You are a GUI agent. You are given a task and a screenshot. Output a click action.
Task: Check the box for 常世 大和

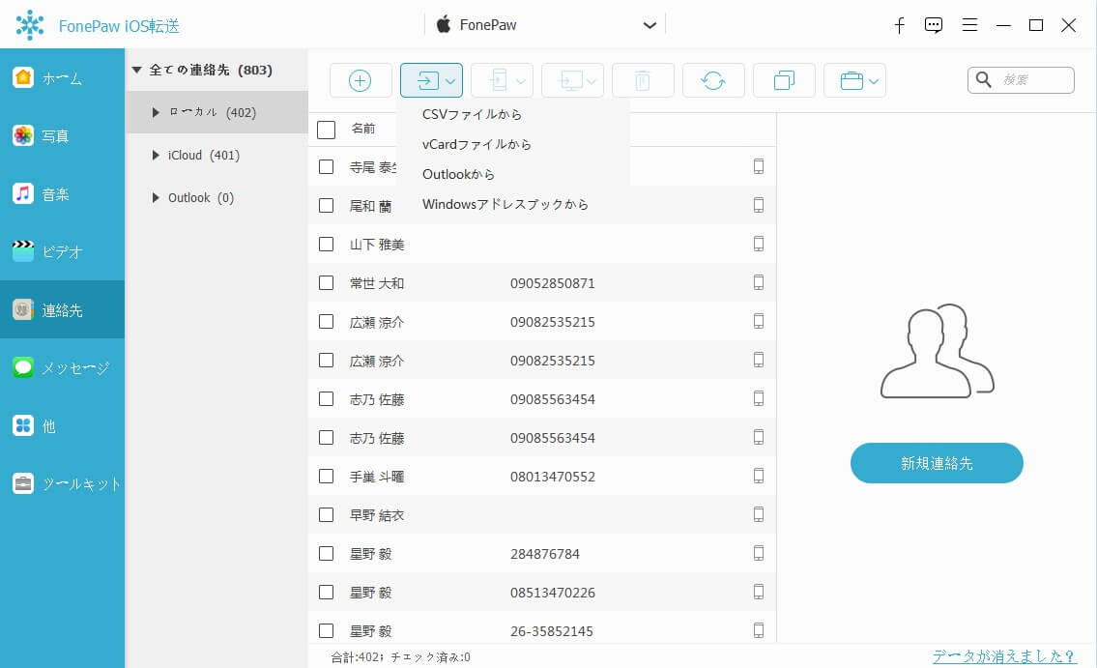click(326, 282)
